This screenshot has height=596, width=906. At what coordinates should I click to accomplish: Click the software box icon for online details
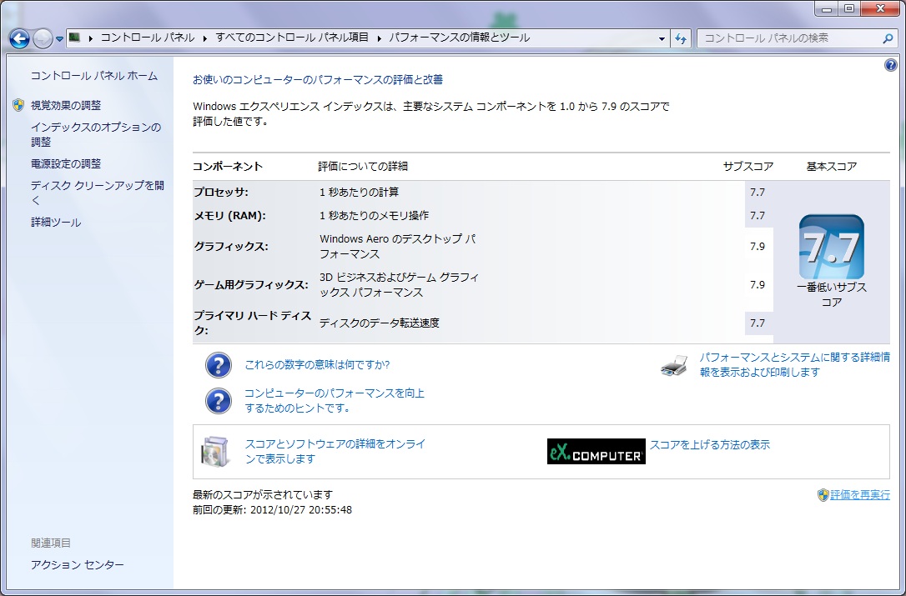click(214, 451)
